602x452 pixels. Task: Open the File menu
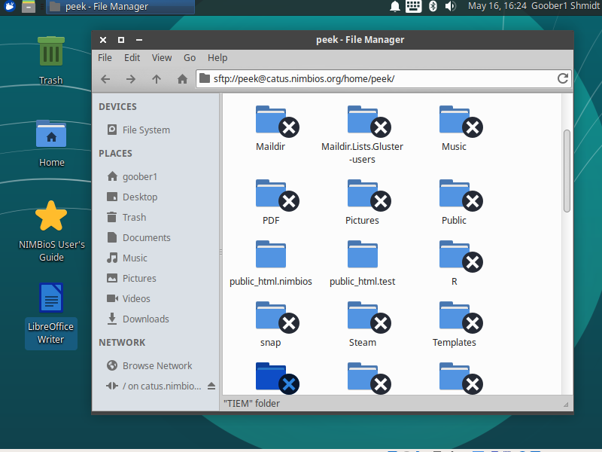click(x=105, y=57)
